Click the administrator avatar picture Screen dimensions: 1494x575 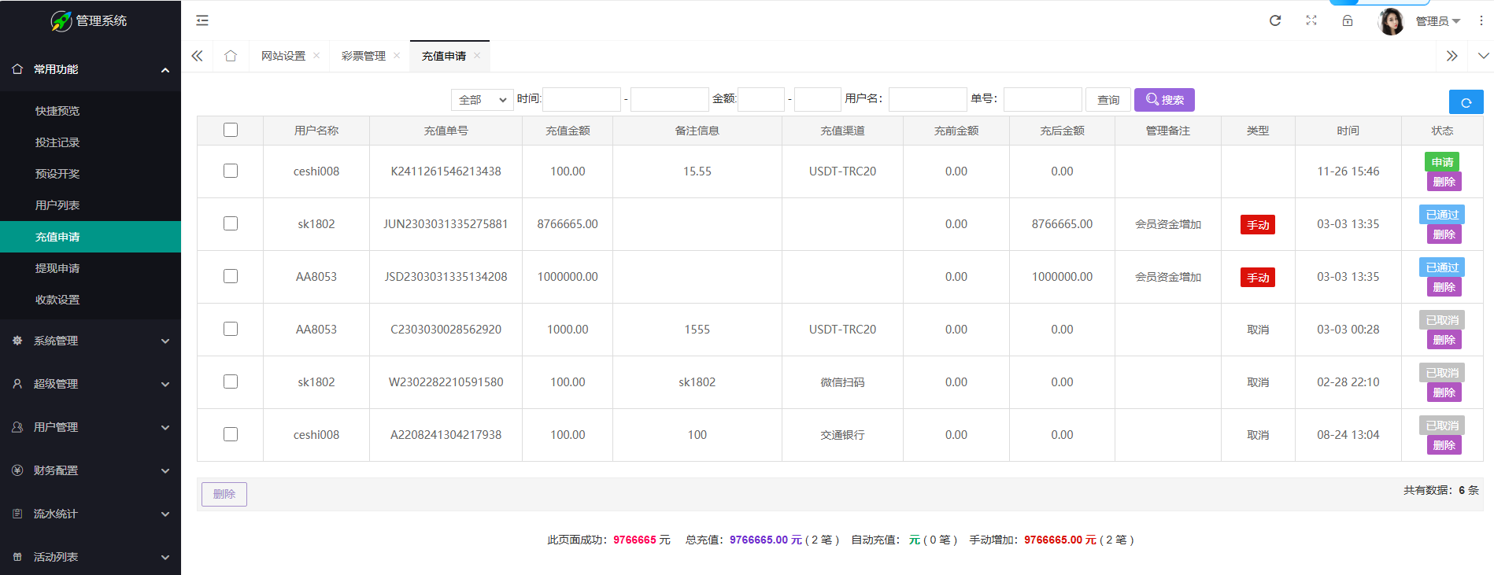pos(1391,21)
